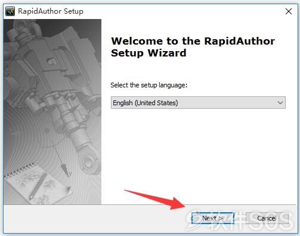This screenshot has width=300, height=236.
Task: Click the 'Select the setup language:' label
Action: pos(149,85)
